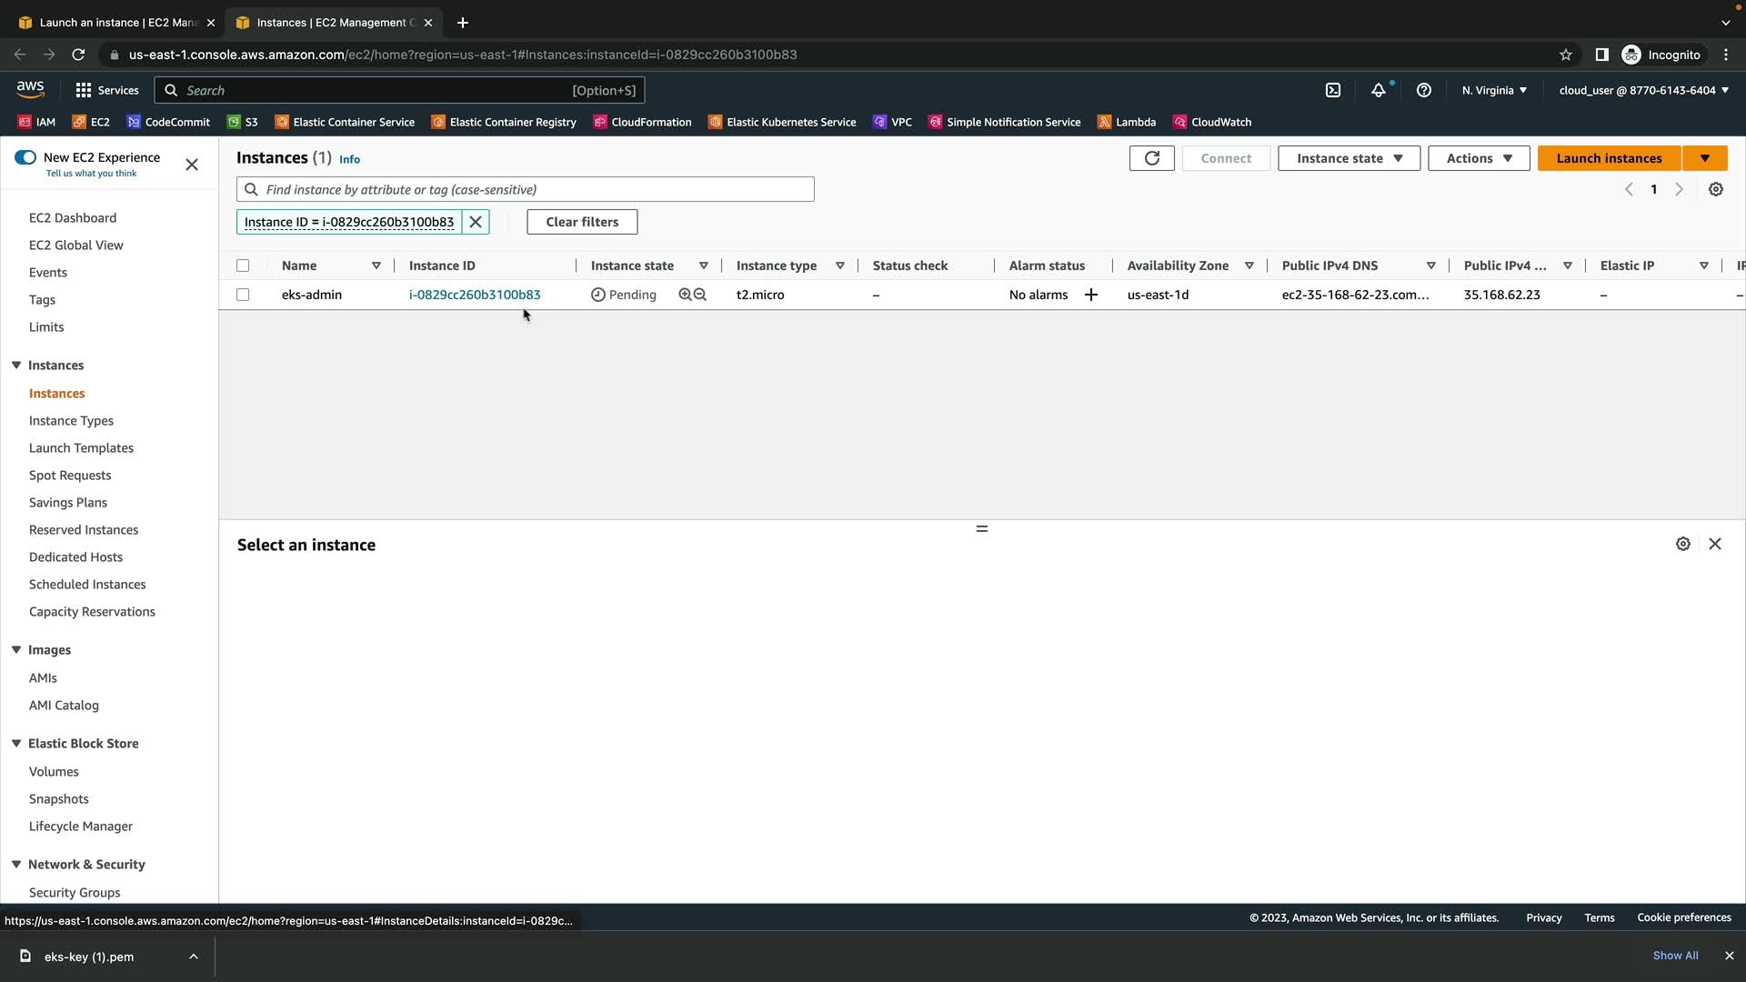
Task: Collapse the Elastic Block Store section
Action: (x=16, y=743)
